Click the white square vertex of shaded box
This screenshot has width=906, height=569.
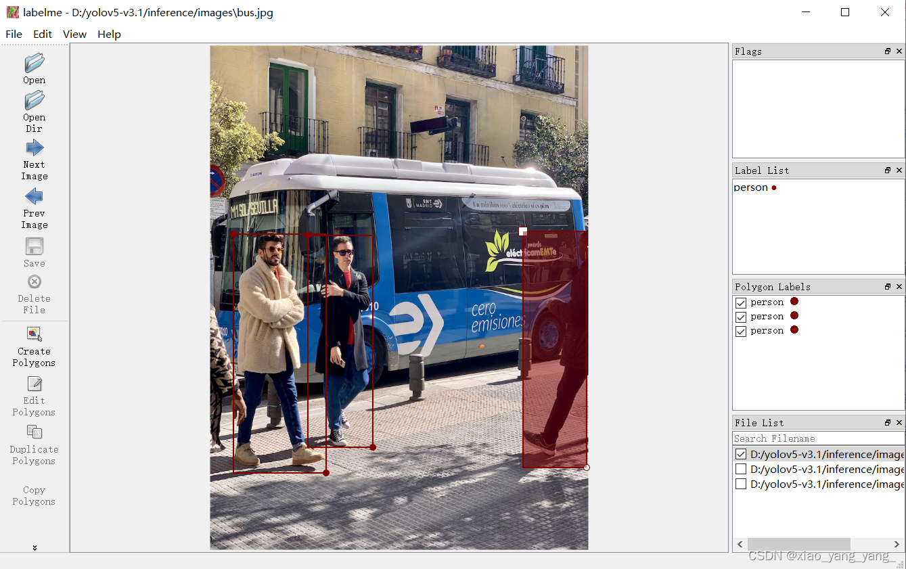point(523,231)
